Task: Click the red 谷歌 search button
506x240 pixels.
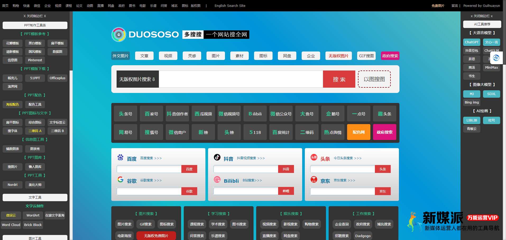Action: pyautogui.click(x=189, y=191)
